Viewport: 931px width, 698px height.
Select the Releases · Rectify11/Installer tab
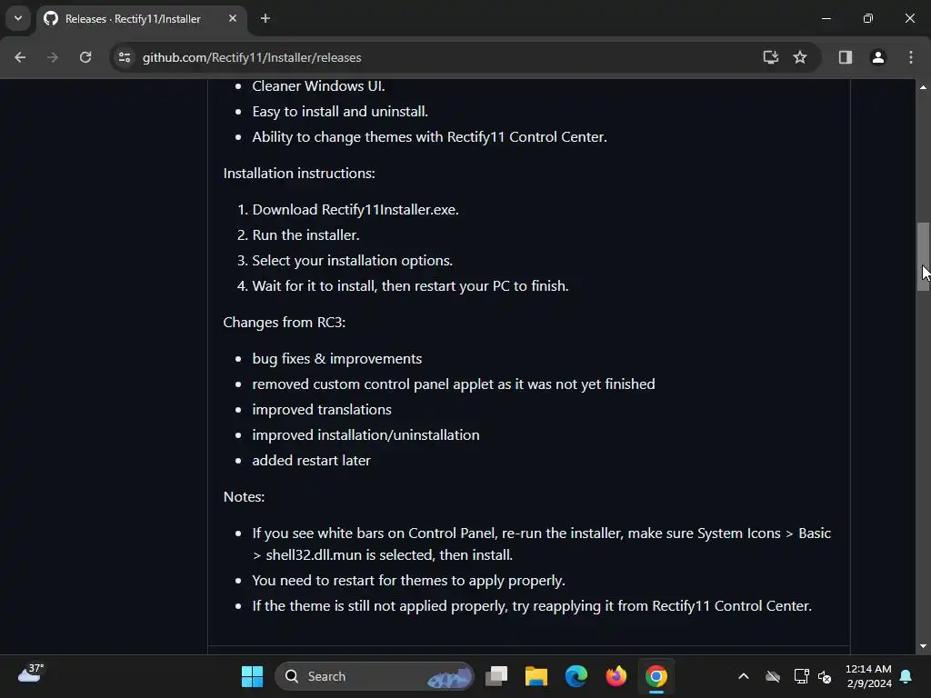pos(133,19)
